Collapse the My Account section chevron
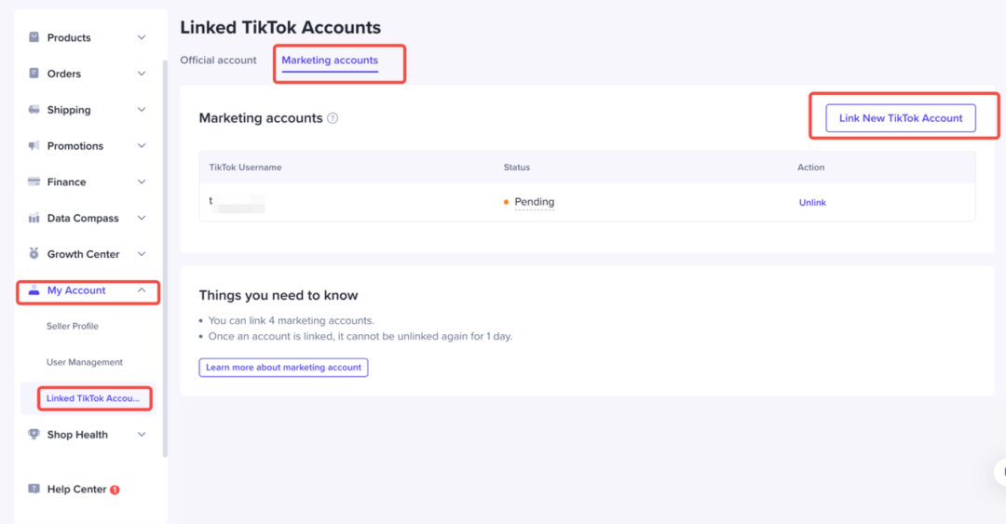Screen dimensions: 1006x524 point(142,290)
